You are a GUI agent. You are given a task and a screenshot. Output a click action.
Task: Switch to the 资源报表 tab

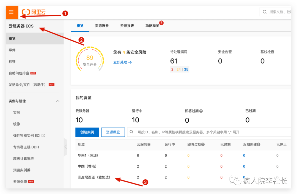[127, 26]
